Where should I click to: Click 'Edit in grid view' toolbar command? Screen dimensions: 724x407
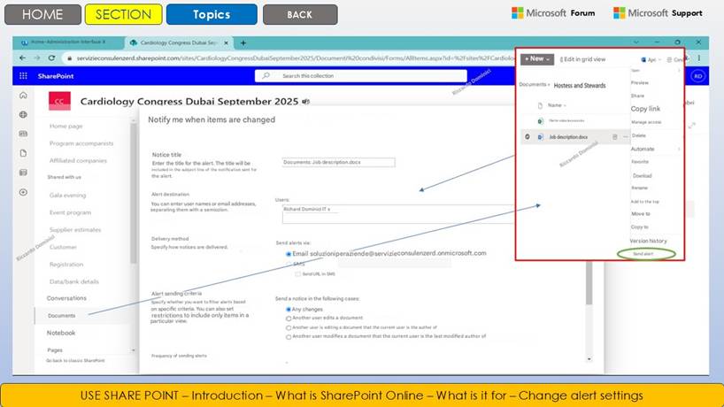click(583, 59)
